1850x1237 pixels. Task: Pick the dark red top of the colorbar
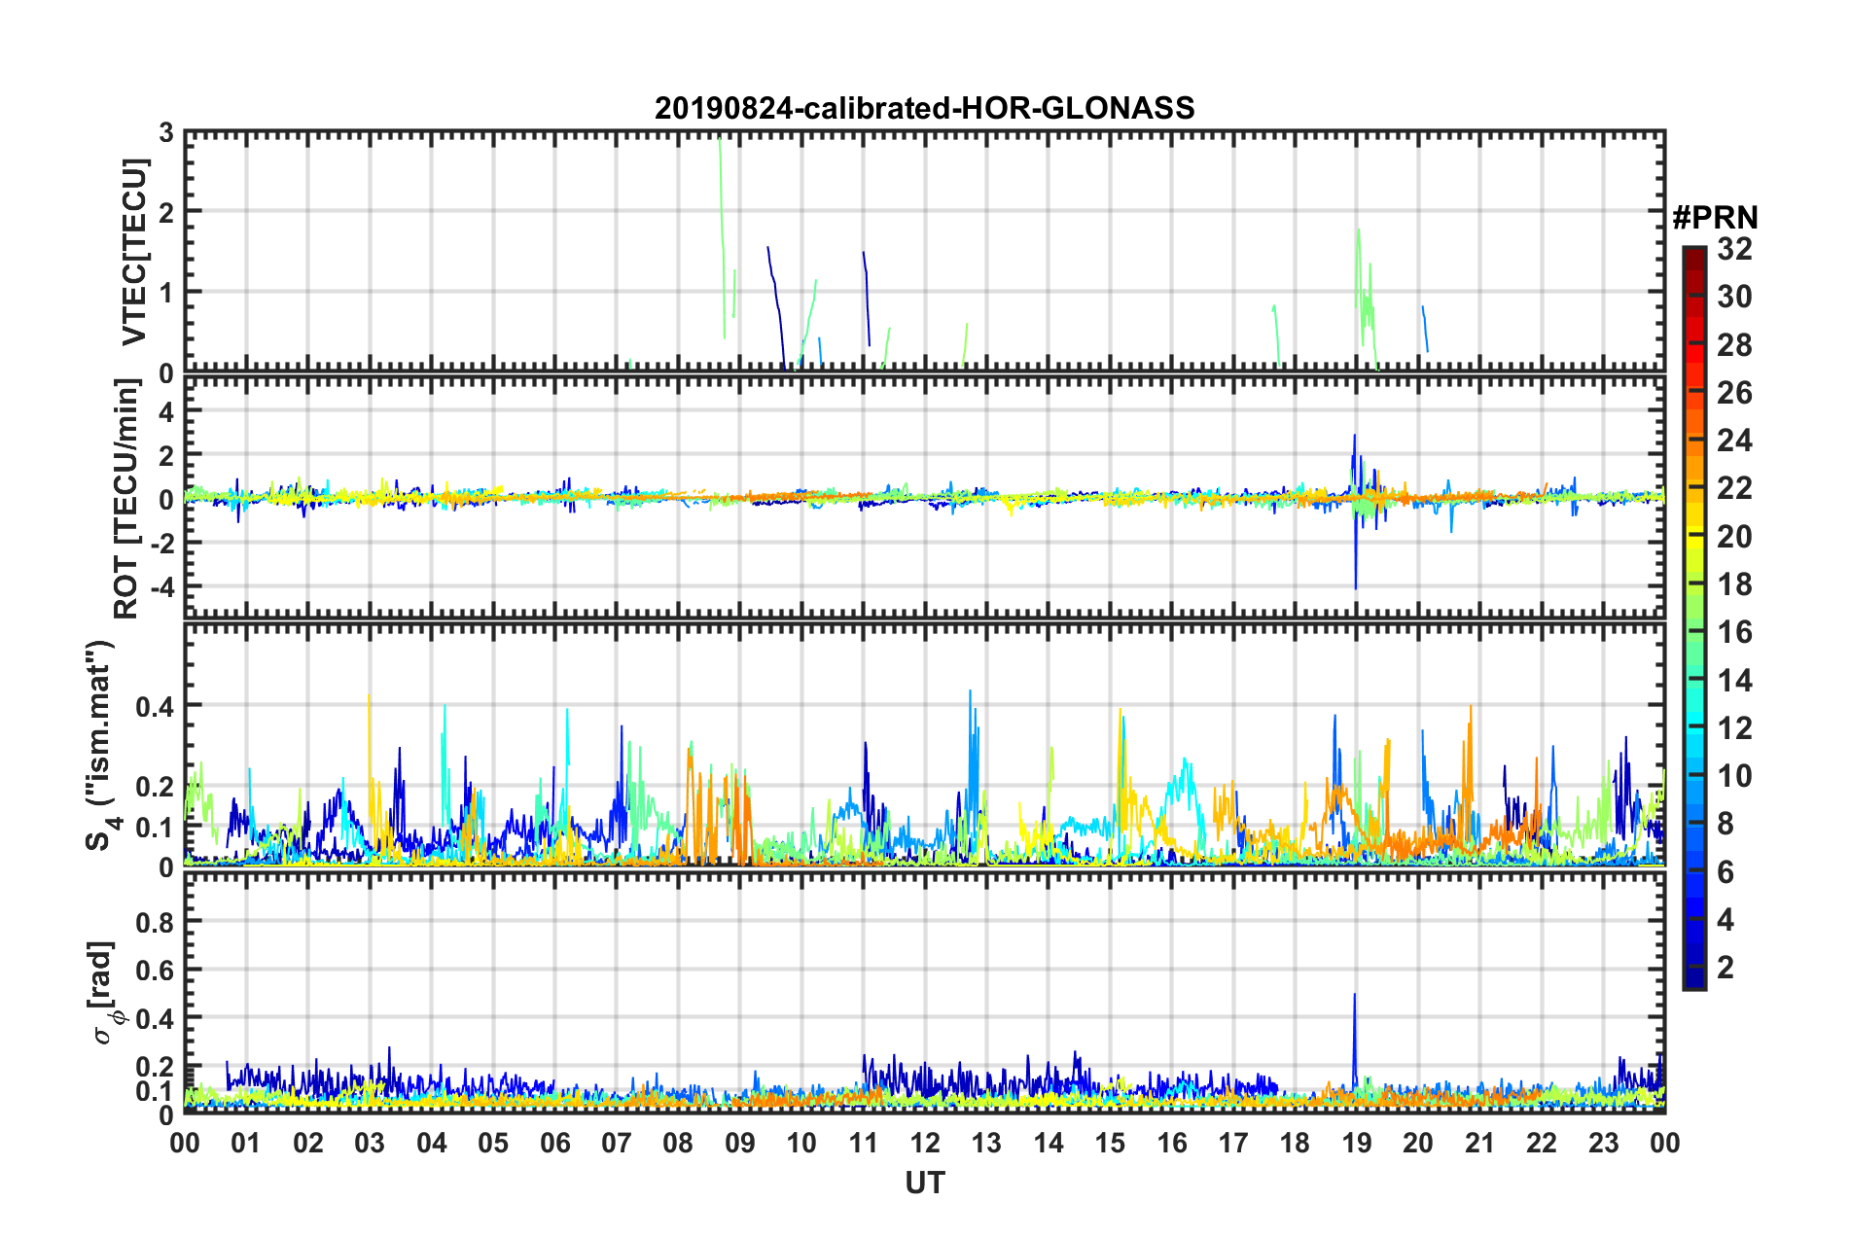tap(1693, 255)
